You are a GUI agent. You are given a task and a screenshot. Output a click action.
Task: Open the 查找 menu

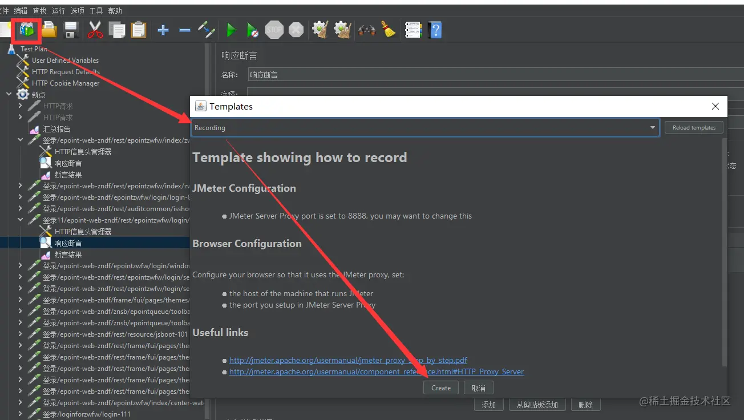point(39,11)
